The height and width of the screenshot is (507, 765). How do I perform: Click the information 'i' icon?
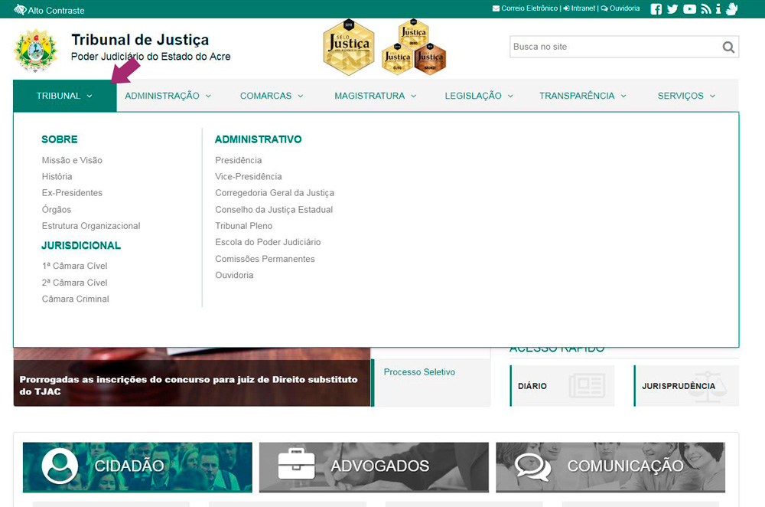pyautogui.click(x=718, y=9)
